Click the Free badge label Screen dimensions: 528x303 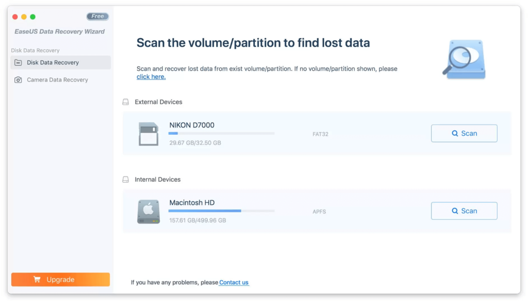click(x=97, y=17)
